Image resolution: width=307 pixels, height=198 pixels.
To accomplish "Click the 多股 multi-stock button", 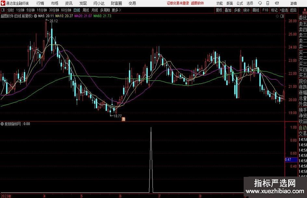I will tap(237, 10).
